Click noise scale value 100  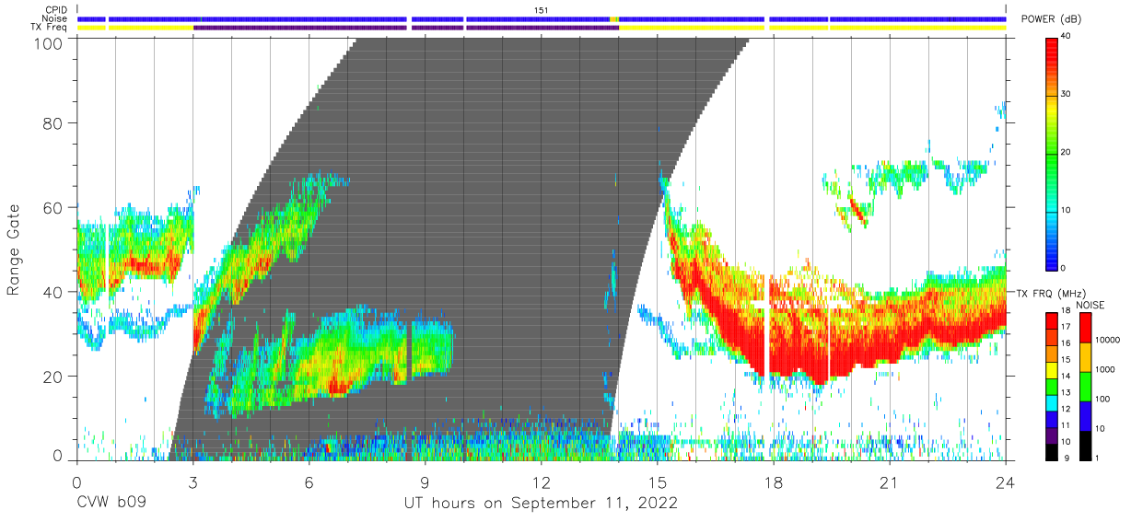click(x=1101, y=400)
